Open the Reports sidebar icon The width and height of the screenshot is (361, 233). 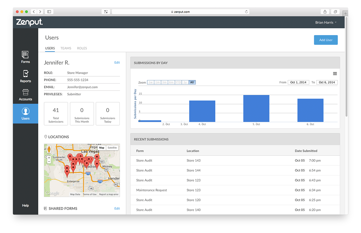point(25,76)
